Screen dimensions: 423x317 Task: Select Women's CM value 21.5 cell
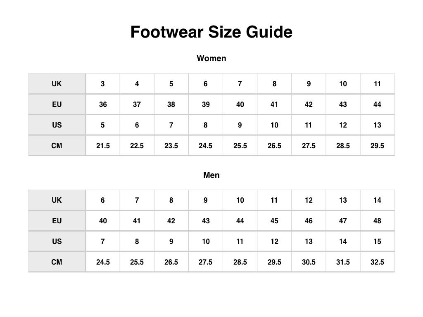click(x=103, y=146)
